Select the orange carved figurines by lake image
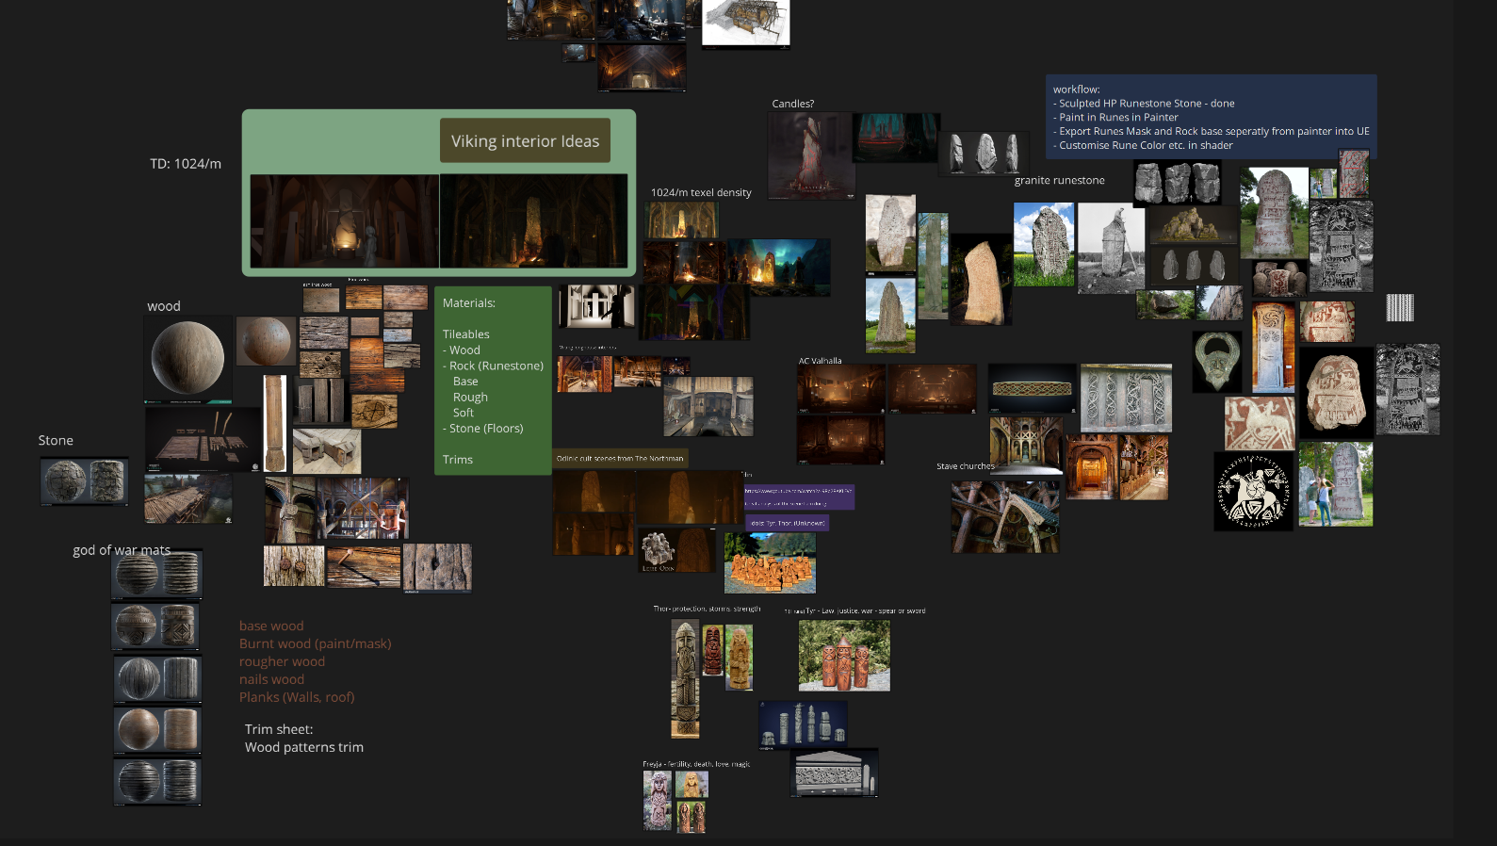The width and height of the screenshot is (1497, 846). pyautogui.click(x=770, y=562)
